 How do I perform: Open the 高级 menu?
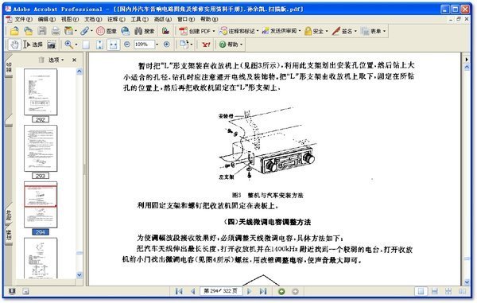(162, 19)
